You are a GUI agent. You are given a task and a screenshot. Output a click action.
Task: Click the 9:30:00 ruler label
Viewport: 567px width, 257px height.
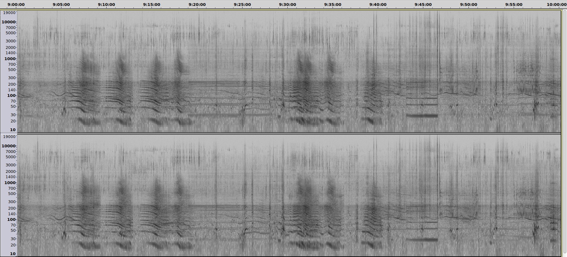(287, 4)
